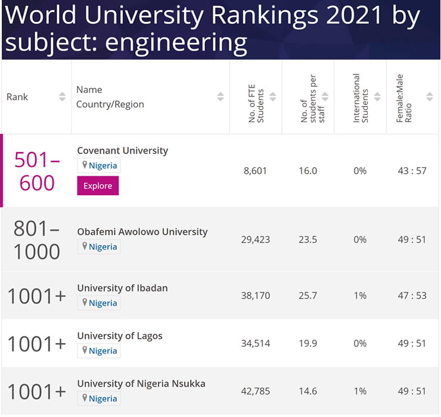Click student count 29,423
The height and width of the screenshot is (417, 441).
256,239
